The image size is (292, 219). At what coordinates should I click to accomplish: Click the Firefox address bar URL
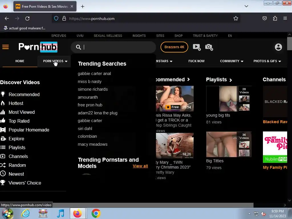(92, 19)
